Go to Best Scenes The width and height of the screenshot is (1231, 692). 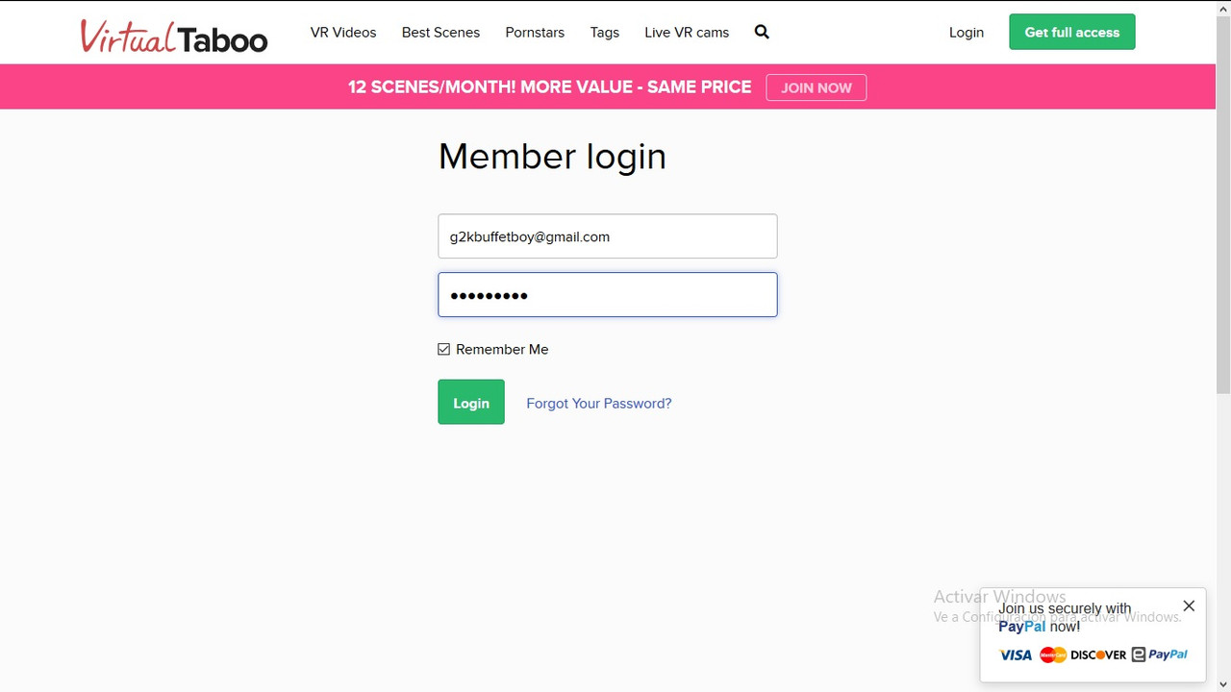click(440, 32)
